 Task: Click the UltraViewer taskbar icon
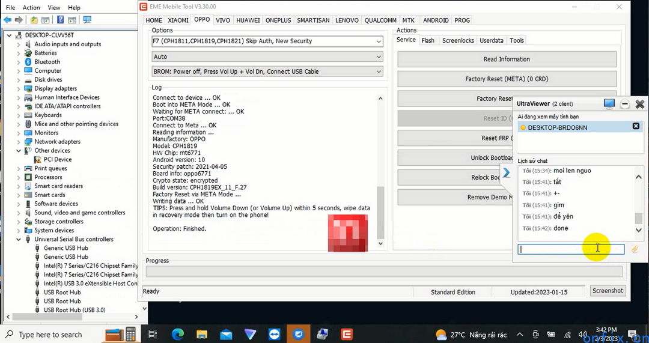[x=298, y=335]
